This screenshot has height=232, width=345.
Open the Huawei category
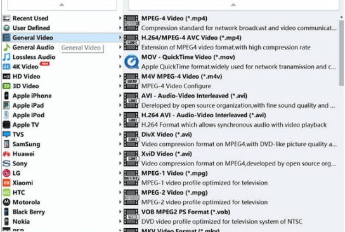[62, 153]
